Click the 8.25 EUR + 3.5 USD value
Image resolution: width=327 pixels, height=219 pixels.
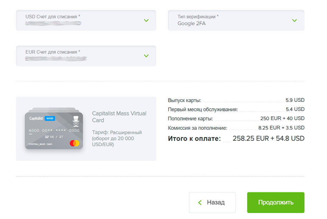281,128
